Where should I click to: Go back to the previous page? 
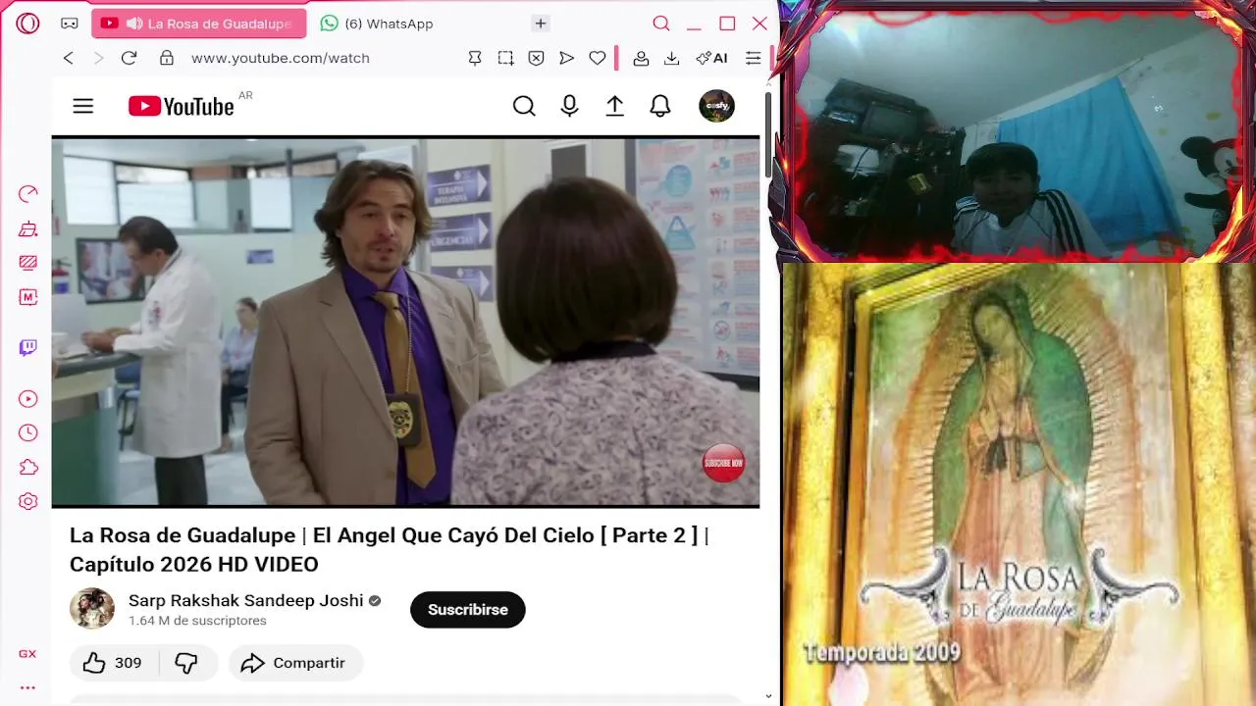[x=68, y=58]
